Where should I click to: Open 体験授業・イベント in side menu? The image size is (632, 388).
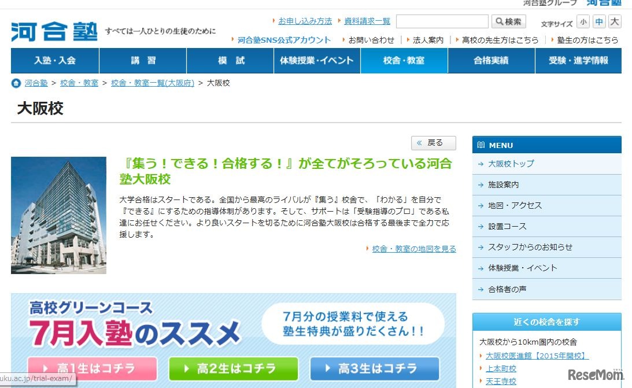(546, 268)
